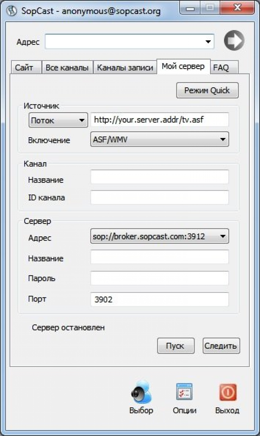The image size is (260, 436).
Task: Open the FAQ tab
Action: tap(224, 68)
